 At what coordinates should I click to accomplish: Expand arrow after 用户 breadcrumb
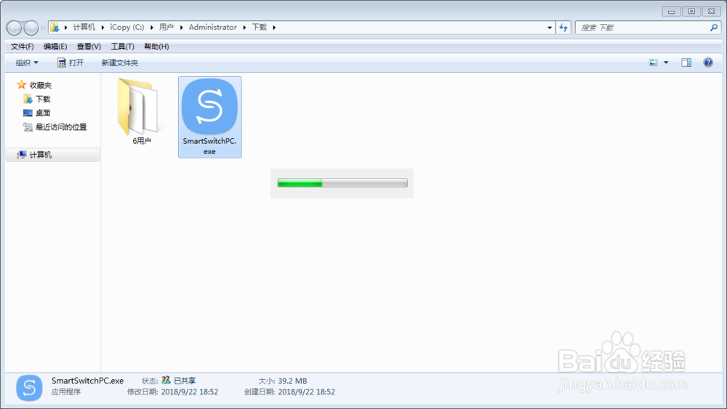click(181, 28)
